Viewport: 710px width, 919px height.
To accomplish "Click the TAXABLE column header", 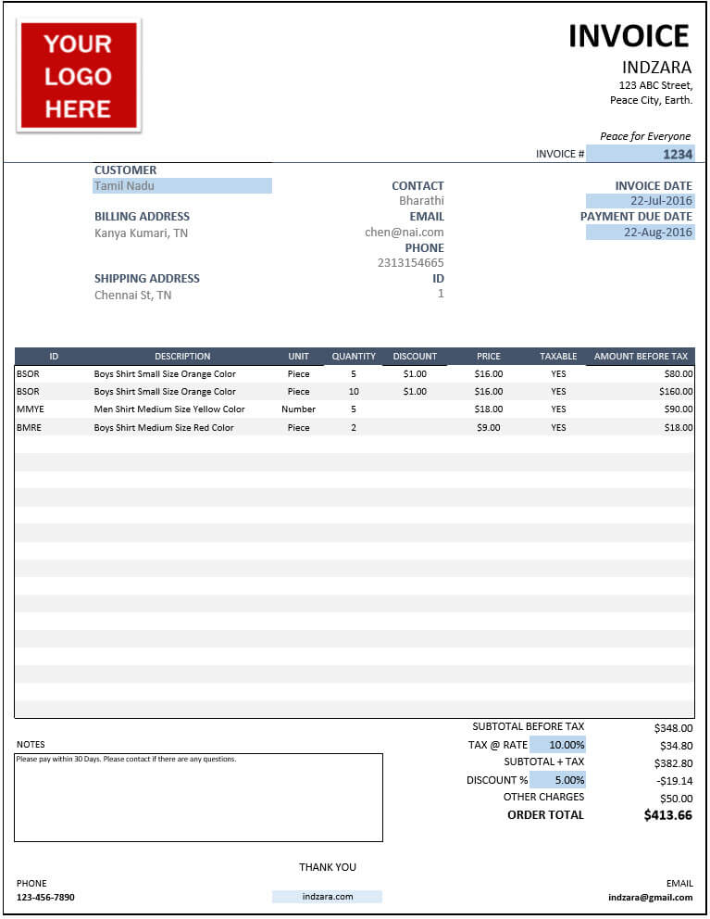I will point(558,357).
